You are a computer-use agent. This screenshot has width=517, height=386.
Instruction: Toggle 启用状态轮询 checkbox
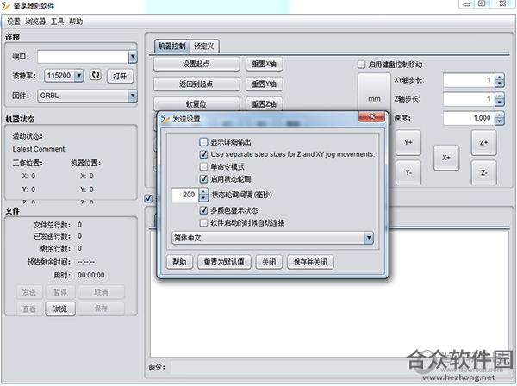(x=203, y=179)
